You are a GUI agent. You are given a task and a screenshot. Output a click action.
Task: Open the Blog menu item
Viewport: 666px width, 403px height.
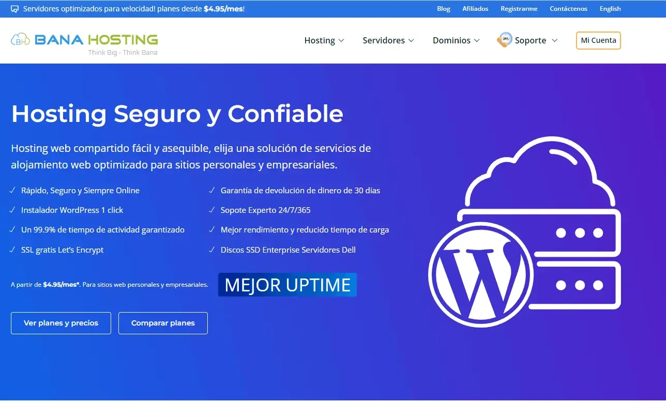coord(443,8)
